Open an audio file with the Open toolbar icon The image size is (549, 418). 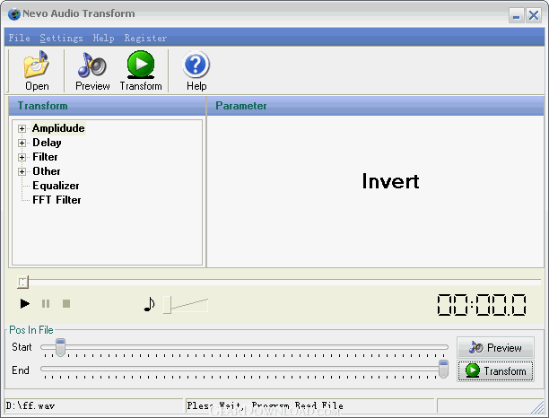point(37,70)
